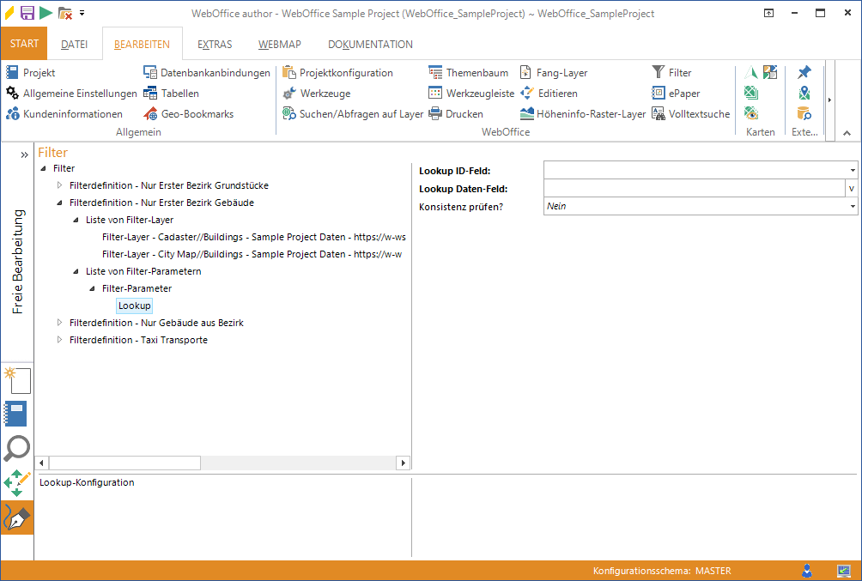
Task: Click the pin icon in ribbon
Action: pos(804,73)
